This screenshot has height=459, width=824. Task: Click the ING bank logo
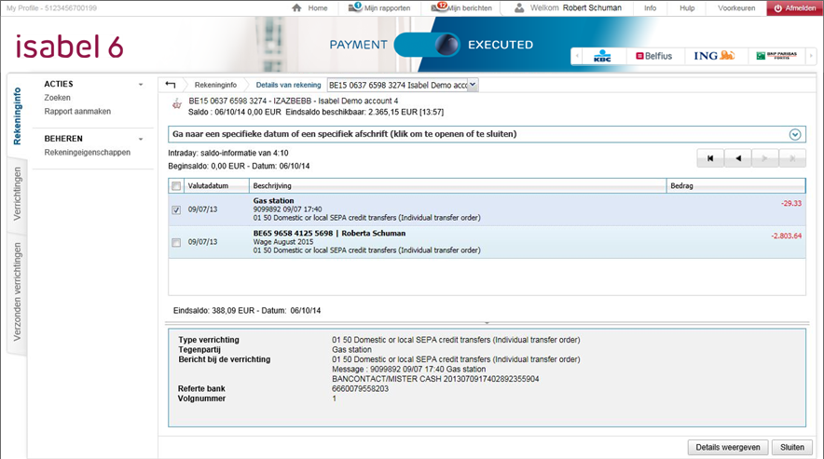pyautogui.click(x=714, y=56)
